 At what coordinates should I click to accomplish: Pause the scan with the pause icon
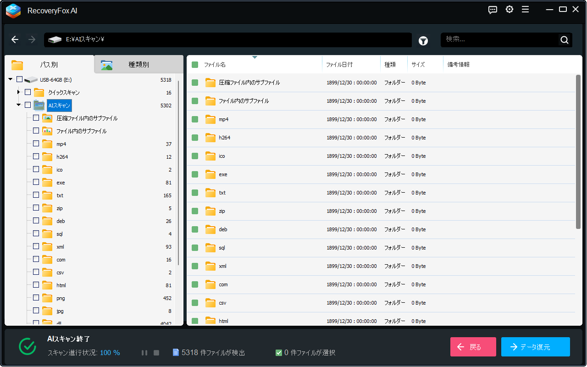144,353
